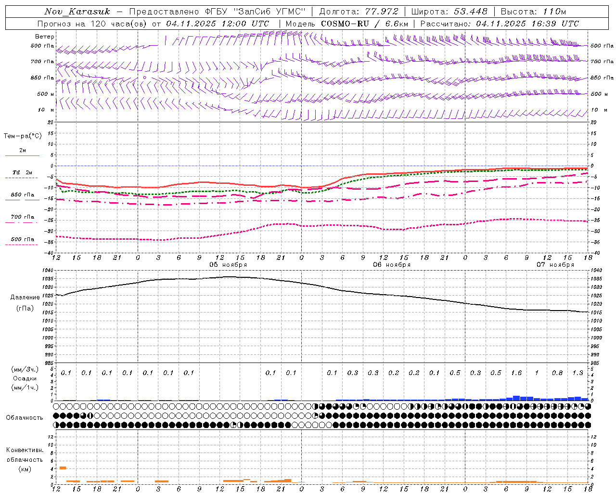This screenshot has height=493, width=616.
Task: Click the "(мм/1ч.)" unit label
Action: (25, 388)
